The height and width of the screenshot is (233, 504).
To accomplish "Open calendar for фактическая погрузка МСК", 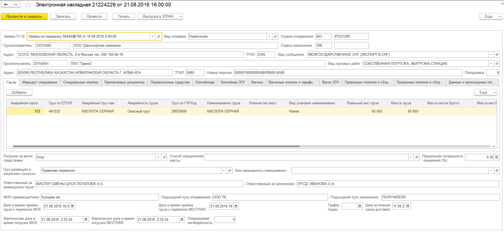I will 86,220.
